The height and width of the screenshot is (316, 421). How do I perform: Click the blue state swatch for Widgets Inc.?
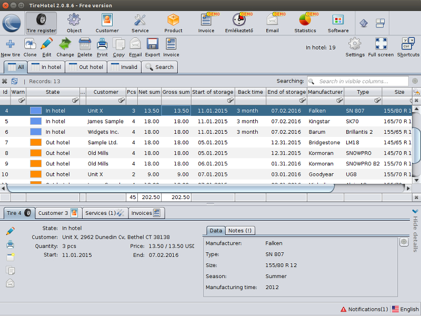coord(36,132)
